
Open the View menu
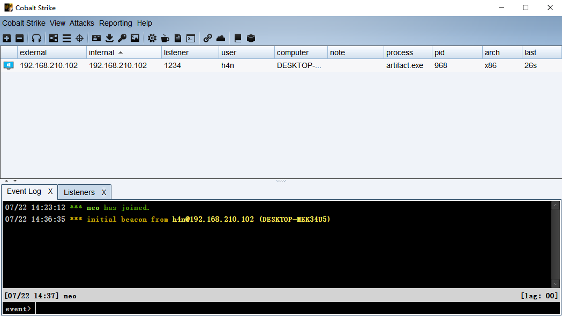click(57, 23)
